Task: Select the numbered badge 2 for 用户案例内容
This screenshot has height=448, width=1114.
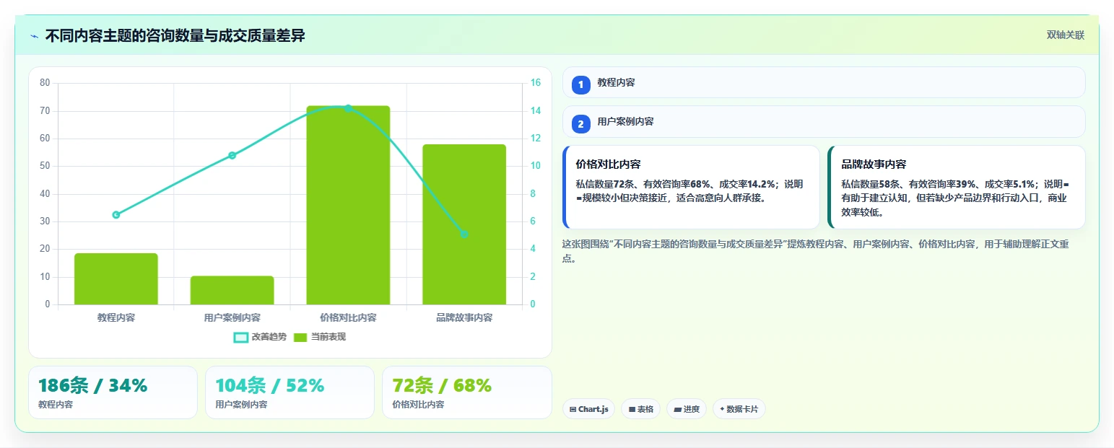Action: [x=580, y=124]
